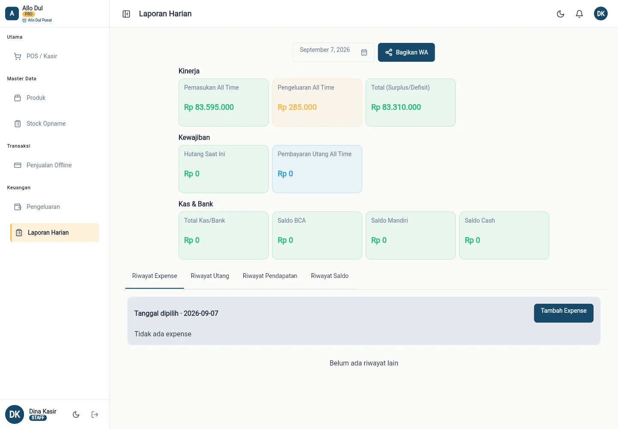Click the Pengeluaran wallet icon

click(x=18, y=207)
